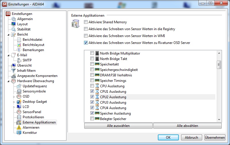Click the sensor list scrollbar thumb
This screenshot has height=145, width=230.
coord(219,65)
